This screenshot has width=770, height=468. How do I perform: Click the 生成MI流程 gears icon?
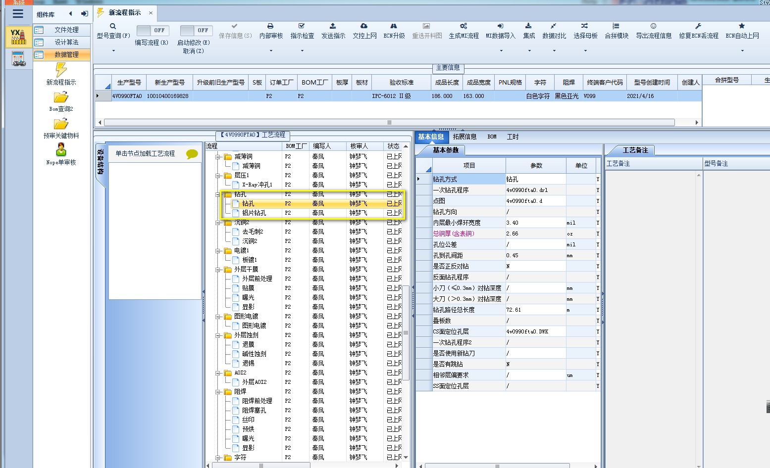pos(463,26)
